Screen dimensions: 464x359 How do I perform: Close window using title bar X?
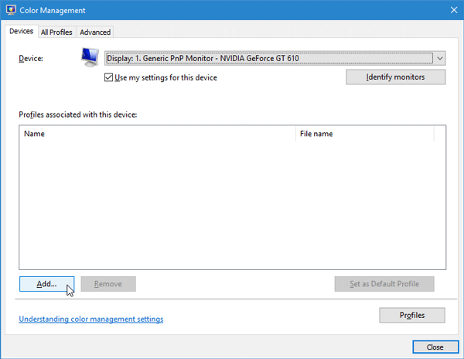point(454,10)
